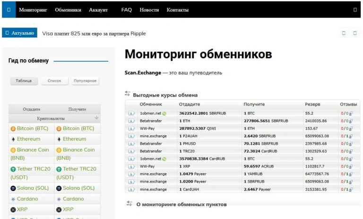Open info icon for mine.exchange 1.0479 Payeer row
This screenshot has height=219, width=363.
[131, 174]
